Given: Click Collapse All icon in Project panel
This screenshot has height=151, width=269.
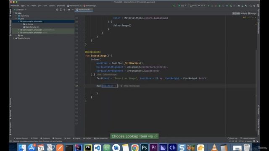Looking at the screenshot, I should (64, 10).
